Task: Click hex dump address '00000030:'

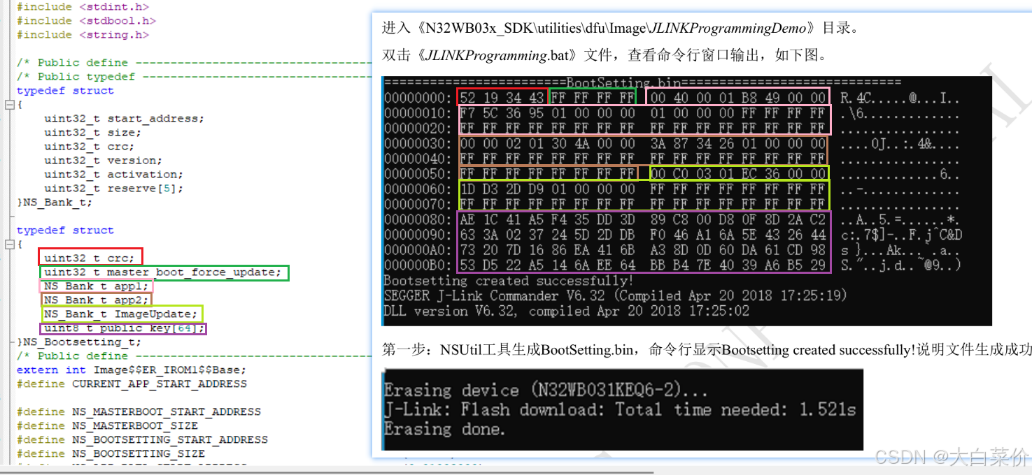Action: (x=418, y=143)
